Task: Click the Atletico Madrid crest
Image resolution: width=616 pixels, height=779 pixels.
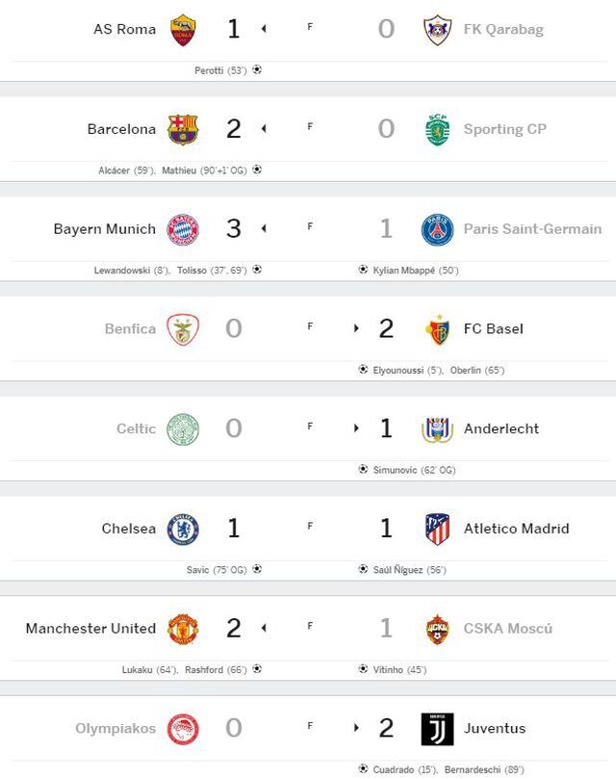Action: 438,529
